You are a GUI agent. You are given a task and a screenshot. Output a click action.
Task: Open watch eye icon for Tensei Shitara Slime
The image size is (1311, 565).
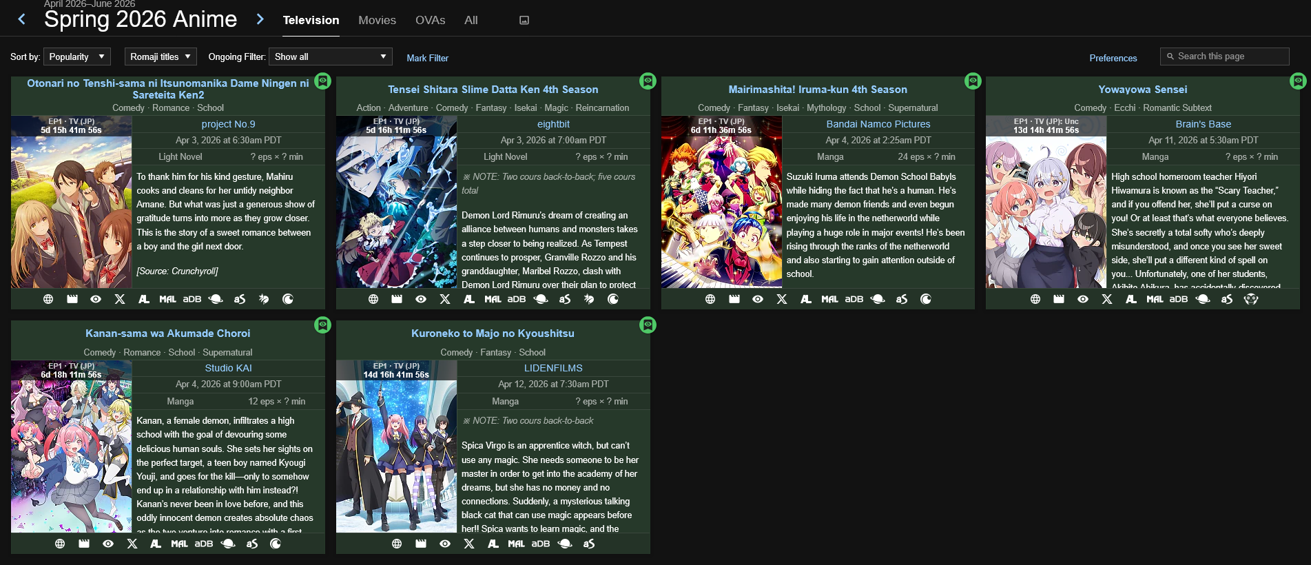point(421,299)
